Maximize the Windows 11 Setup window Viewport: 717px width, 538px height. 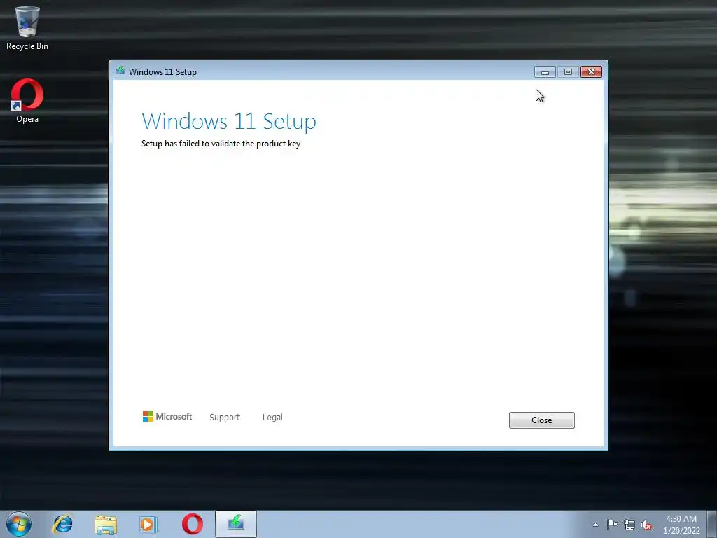[x=568, y=72]
